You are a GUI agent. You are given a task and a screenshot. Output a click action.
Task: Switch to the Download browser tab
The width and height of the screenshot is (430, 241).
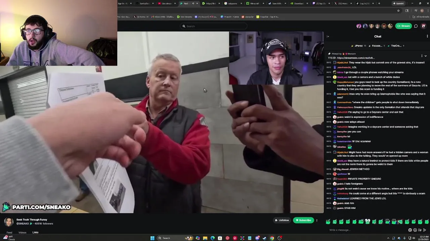[299, 3]
